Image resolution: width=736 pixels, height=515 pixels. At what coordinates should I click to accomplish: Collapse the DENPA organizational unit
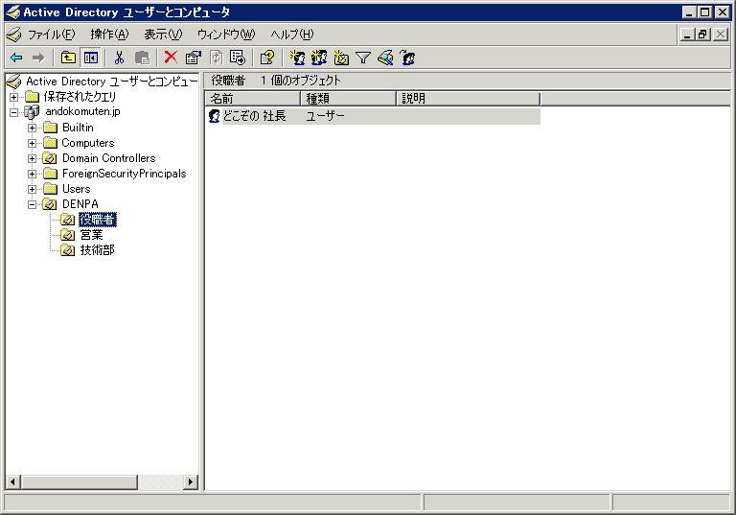click(32, 204)
